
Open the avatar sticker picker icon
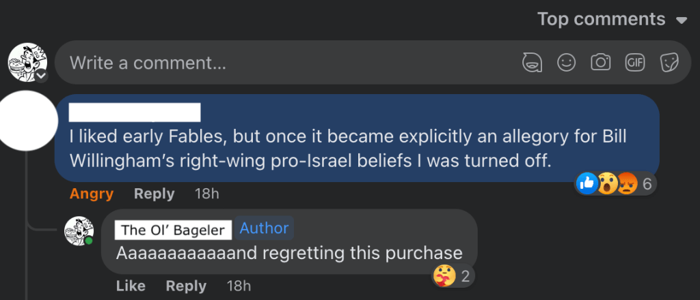(x=532, y=63)
